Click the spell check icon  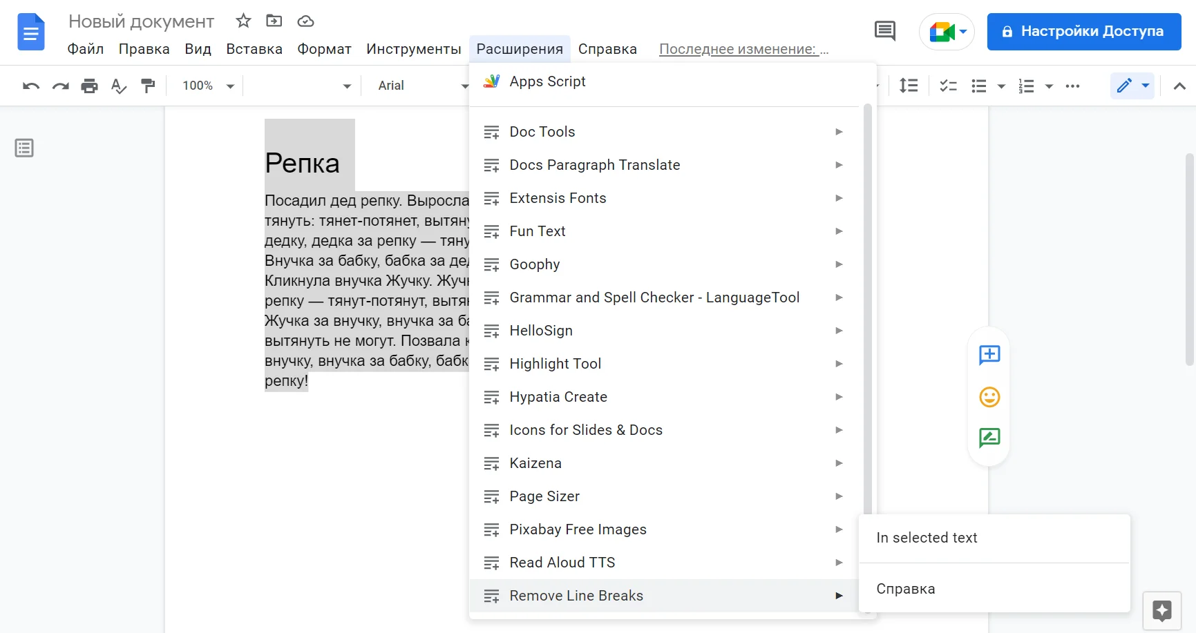click(119, 86)
